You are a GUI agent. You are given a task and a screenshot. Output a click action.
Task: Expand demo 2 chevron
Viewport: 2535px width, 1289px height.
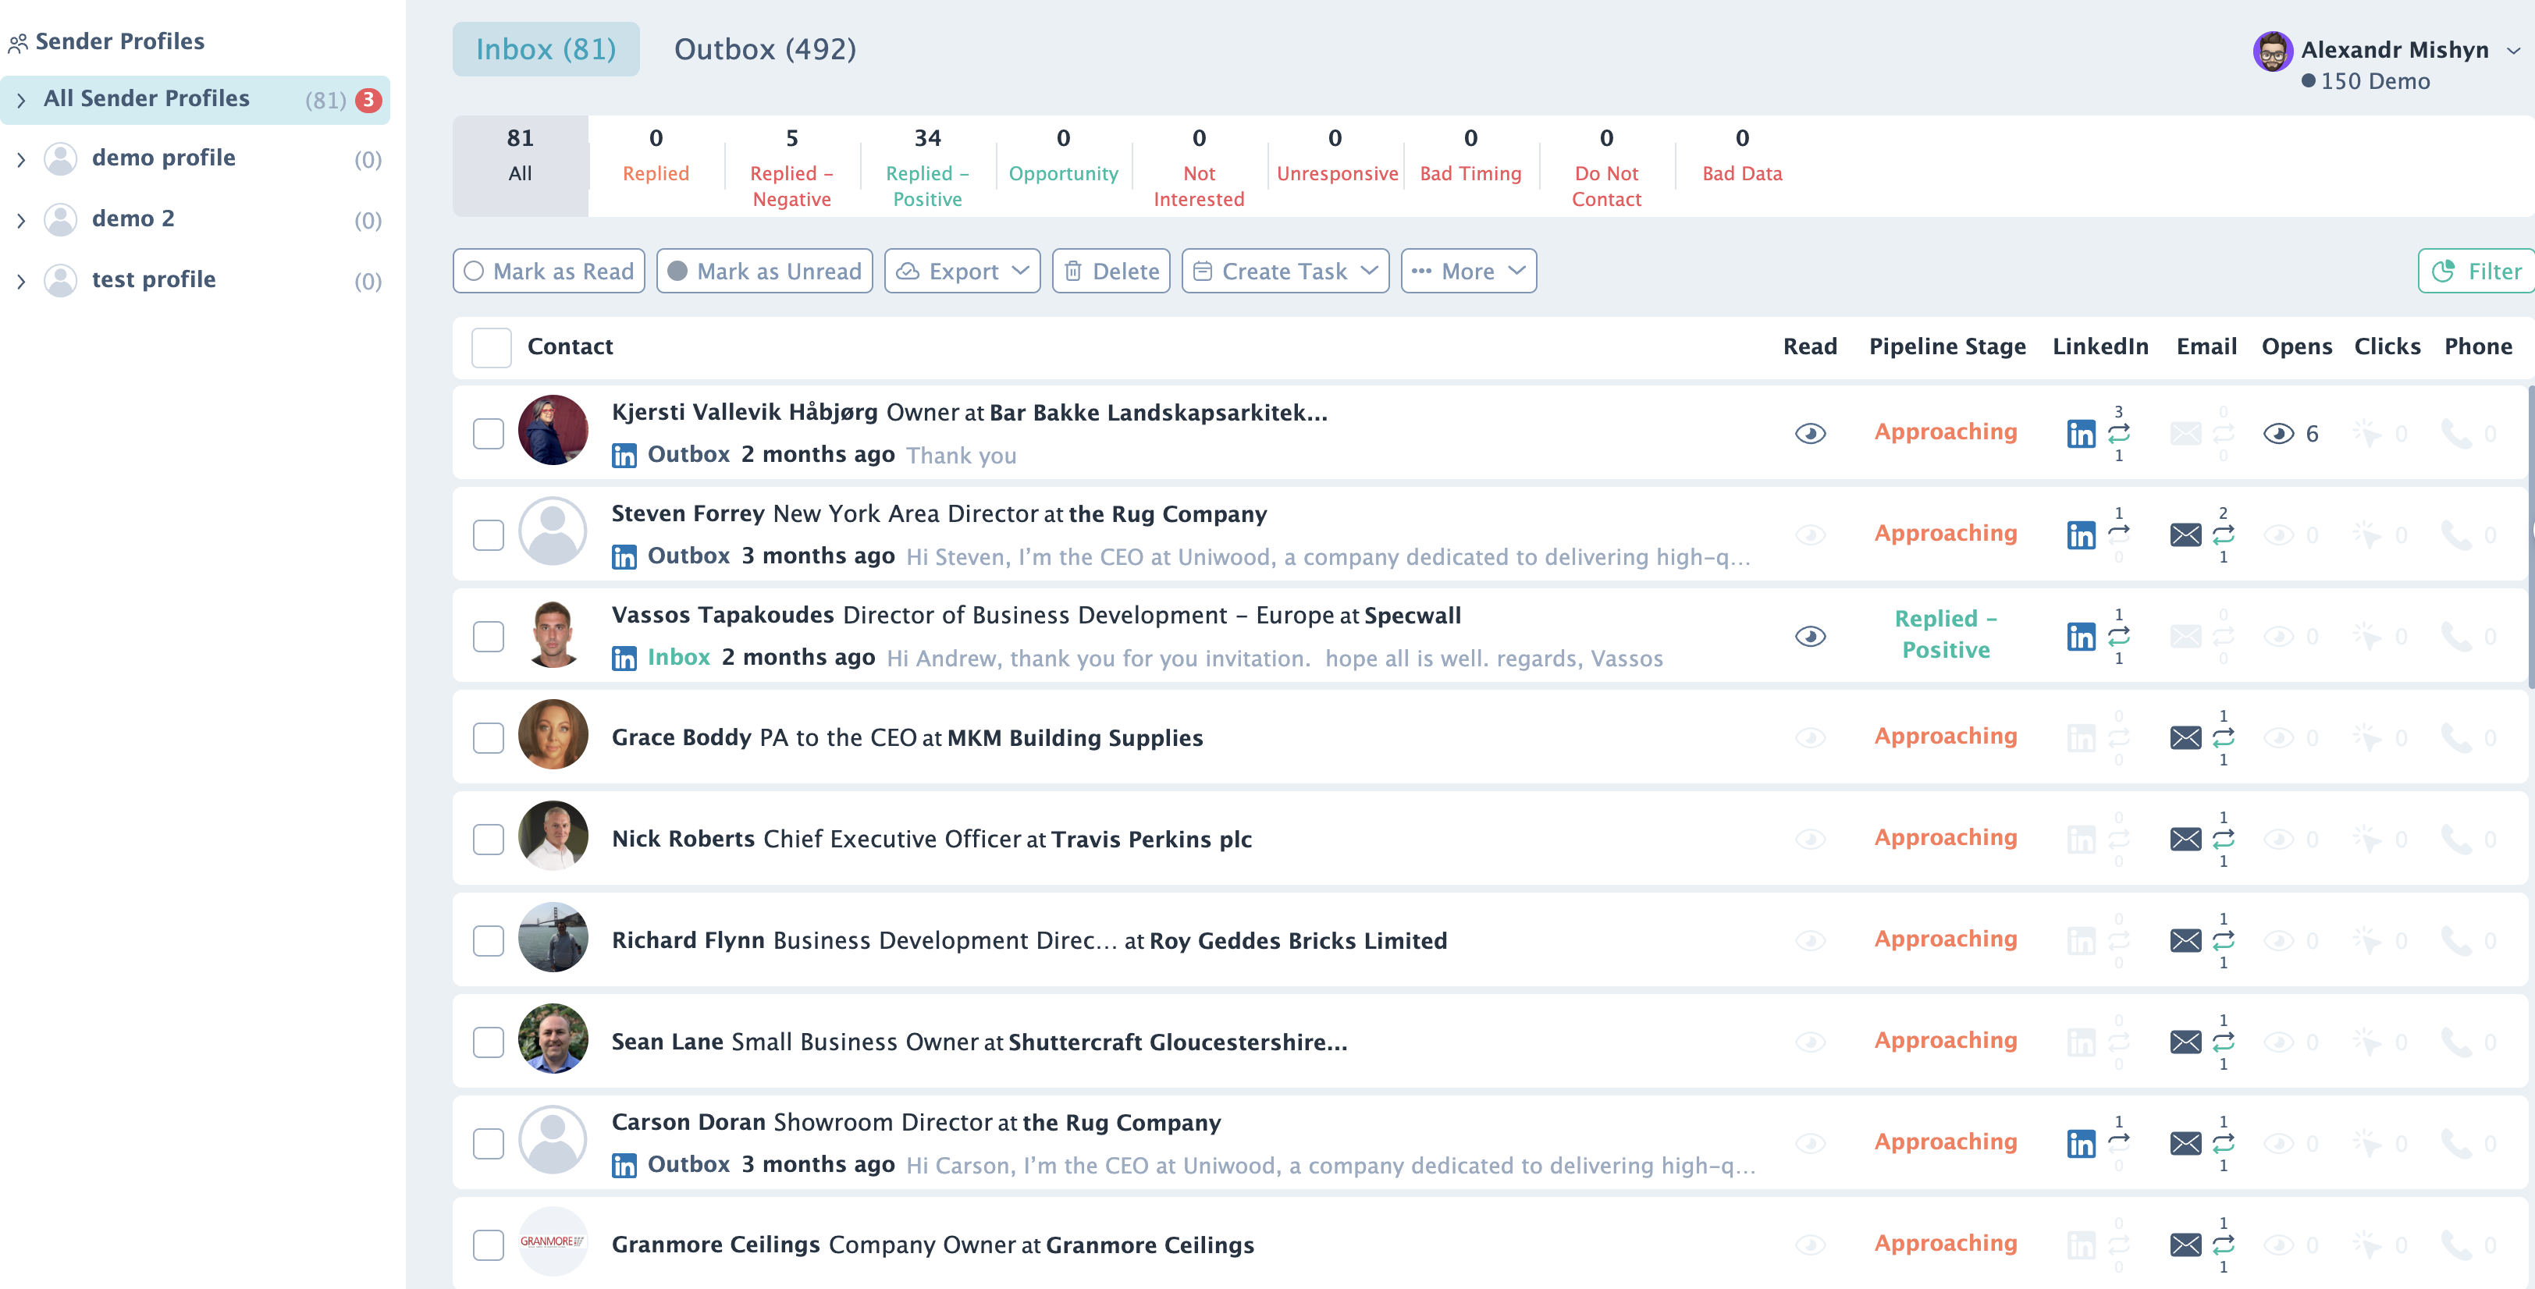tap(20, 220)
